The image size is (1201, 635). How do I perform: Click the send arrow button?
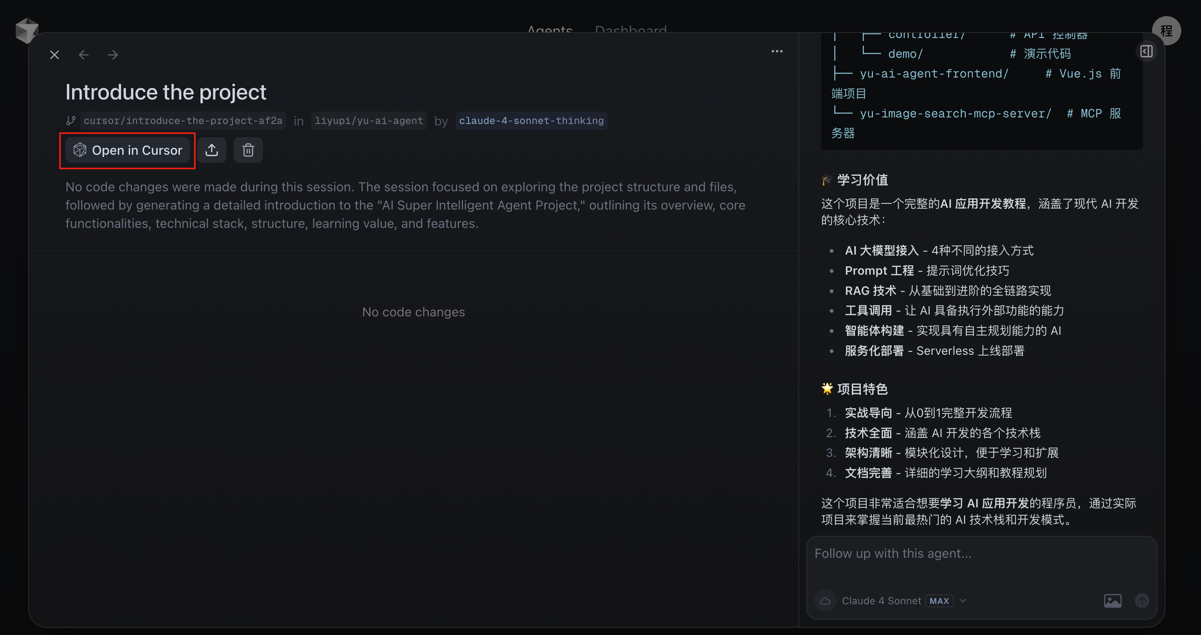click(1142, 601)
